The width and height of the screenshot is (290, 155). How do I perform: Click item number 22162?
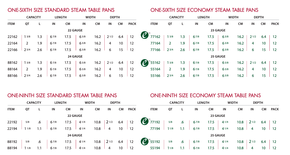[13, 36]
